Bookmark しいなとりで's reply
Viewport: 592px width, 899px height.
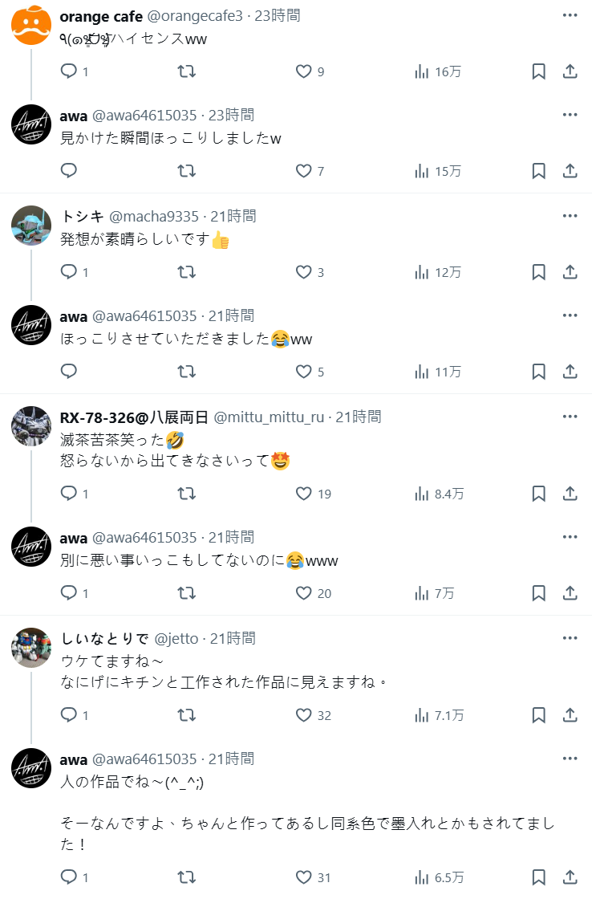point(539,715)
